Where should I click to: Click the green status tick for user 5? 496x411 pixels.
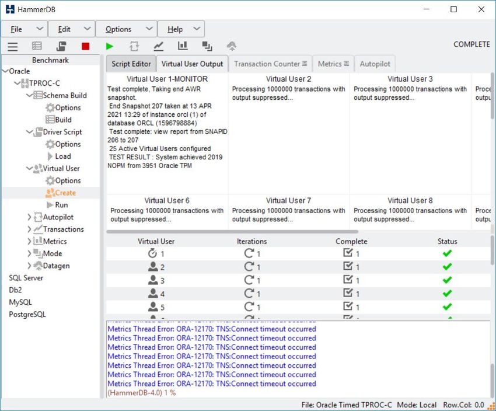[448, 306]
